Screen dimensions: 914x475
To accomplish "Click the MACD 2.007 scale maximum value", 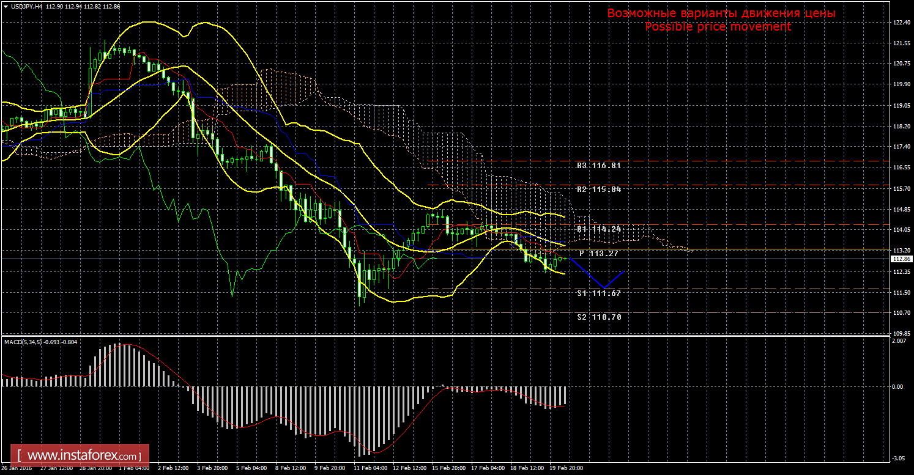I will (897, 341).
